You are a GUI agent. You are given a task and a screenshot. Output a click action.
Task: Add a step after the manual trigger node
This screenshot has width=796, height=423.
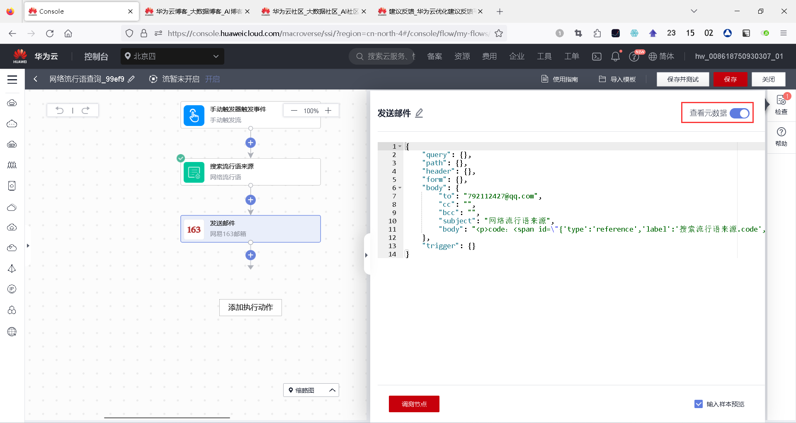(x=250, y=143)
